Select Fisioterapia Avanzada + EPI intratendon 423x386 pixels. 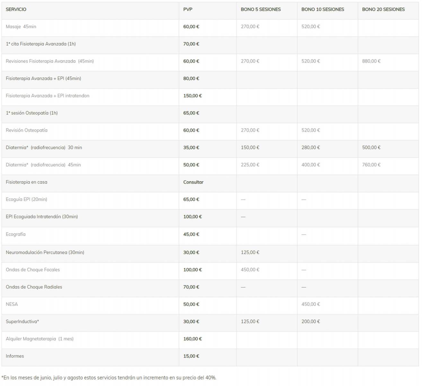(48, 96)
